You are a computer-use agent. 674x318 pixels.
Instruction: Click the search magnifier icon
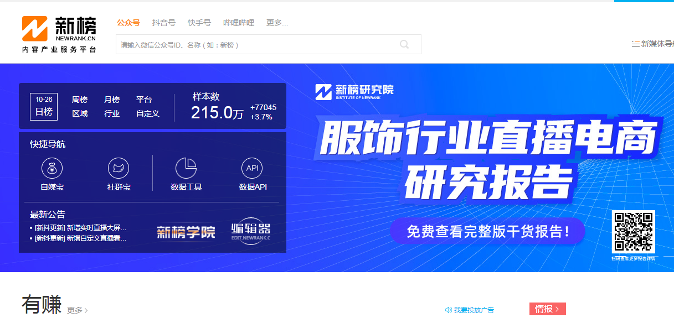click(404, 45)
